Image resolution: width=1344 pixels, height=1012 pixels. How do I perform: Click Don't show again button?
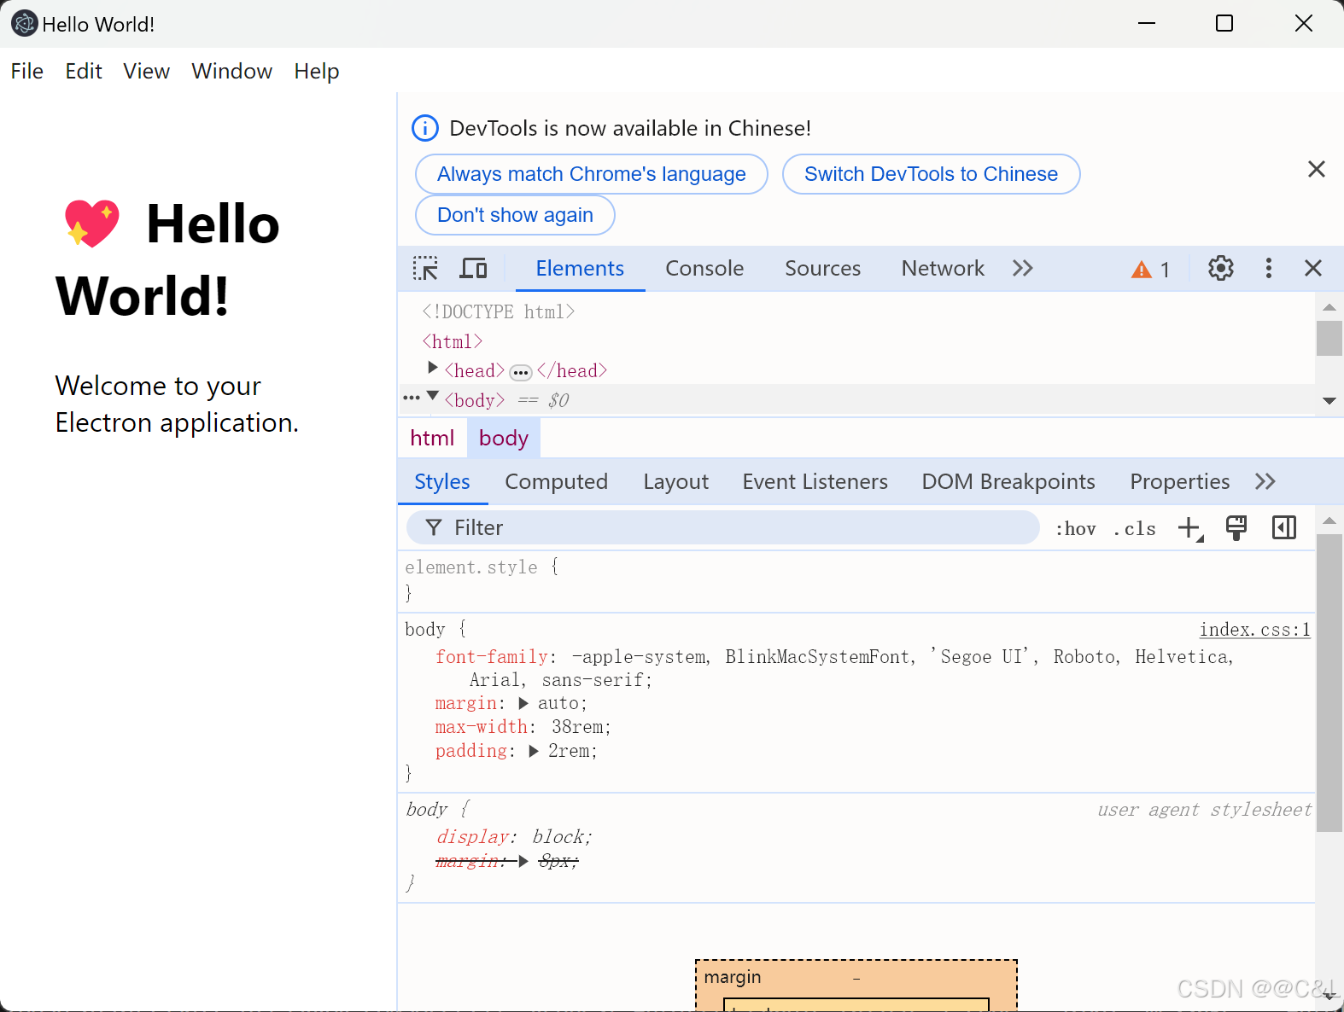click(x=515, y=215)
